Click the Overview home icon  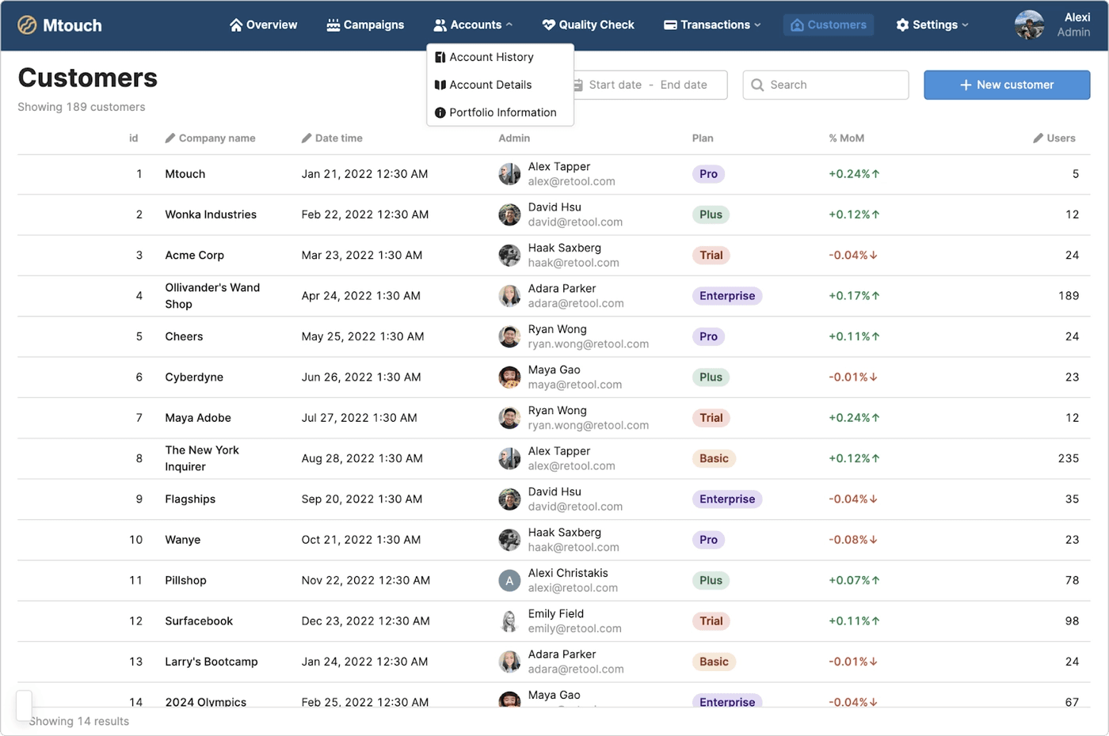tap(235, 25)
